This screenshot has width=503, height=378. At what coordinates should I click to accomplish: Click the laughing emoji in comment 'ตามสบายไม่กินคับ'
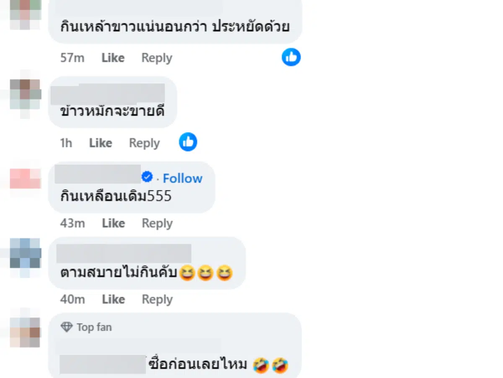(x=188, y=273)
